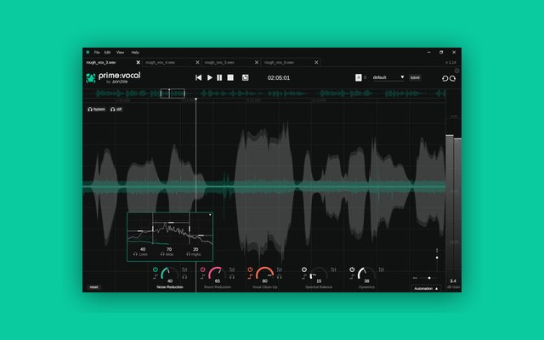544x340 pixels.
Task: Enable hypass headphone monitoring
Action: coord(96,110)
